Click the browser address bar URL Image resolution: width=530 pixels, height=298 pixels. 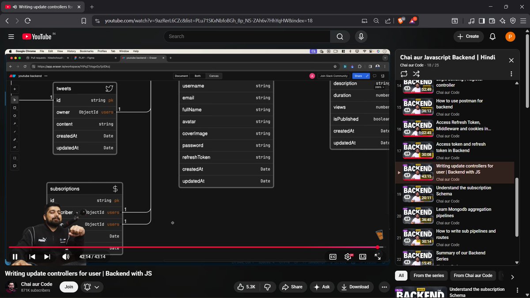pyautogui.click(x=208, y=21)
